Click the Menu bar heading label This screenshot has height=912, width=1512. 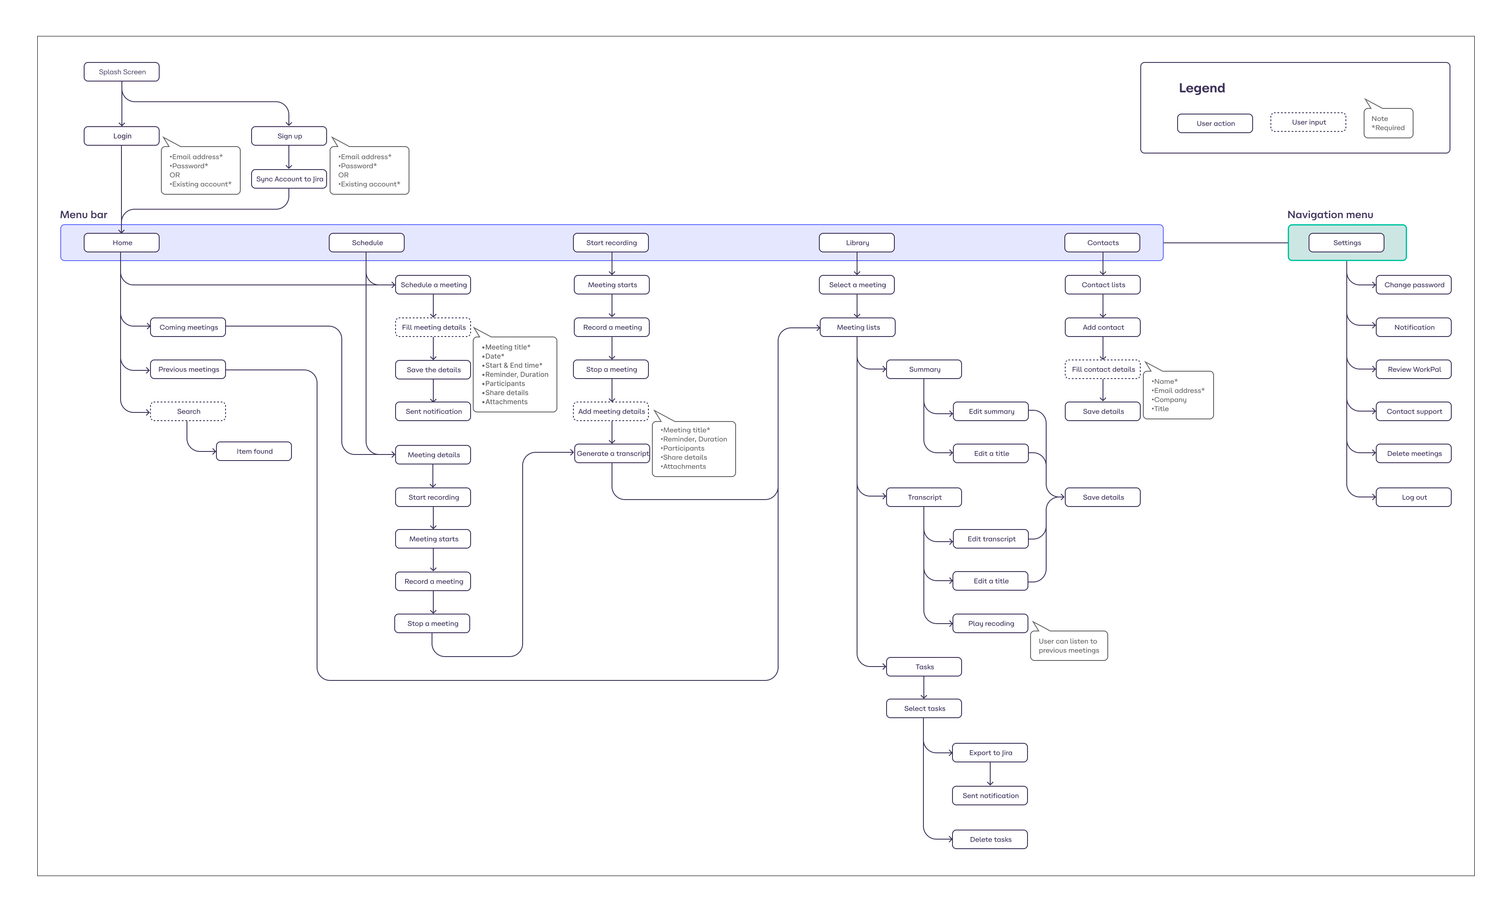click(83, 214)
